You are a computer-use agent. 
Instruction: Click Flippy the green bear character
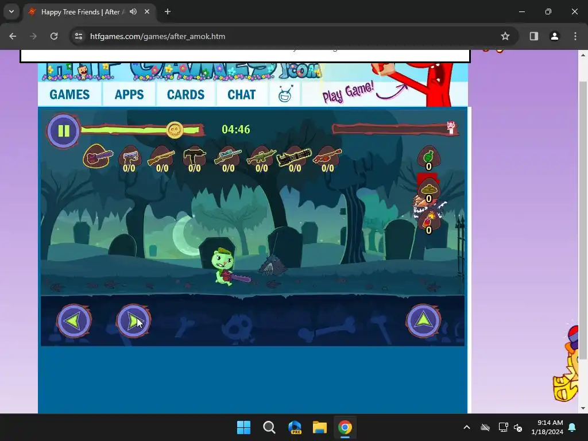tap(224, 267)
